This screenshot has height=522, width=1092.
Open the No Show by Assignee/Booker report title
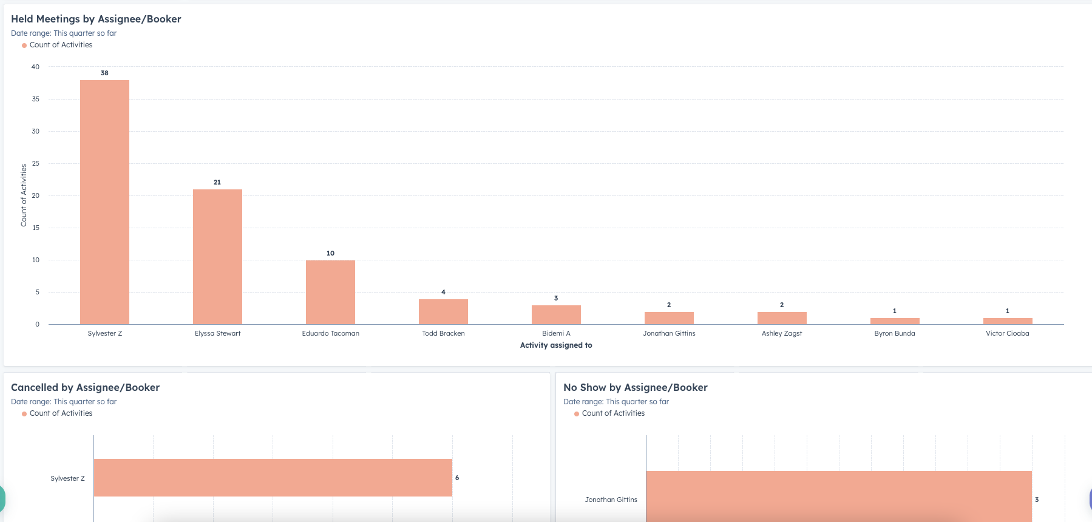635,387
